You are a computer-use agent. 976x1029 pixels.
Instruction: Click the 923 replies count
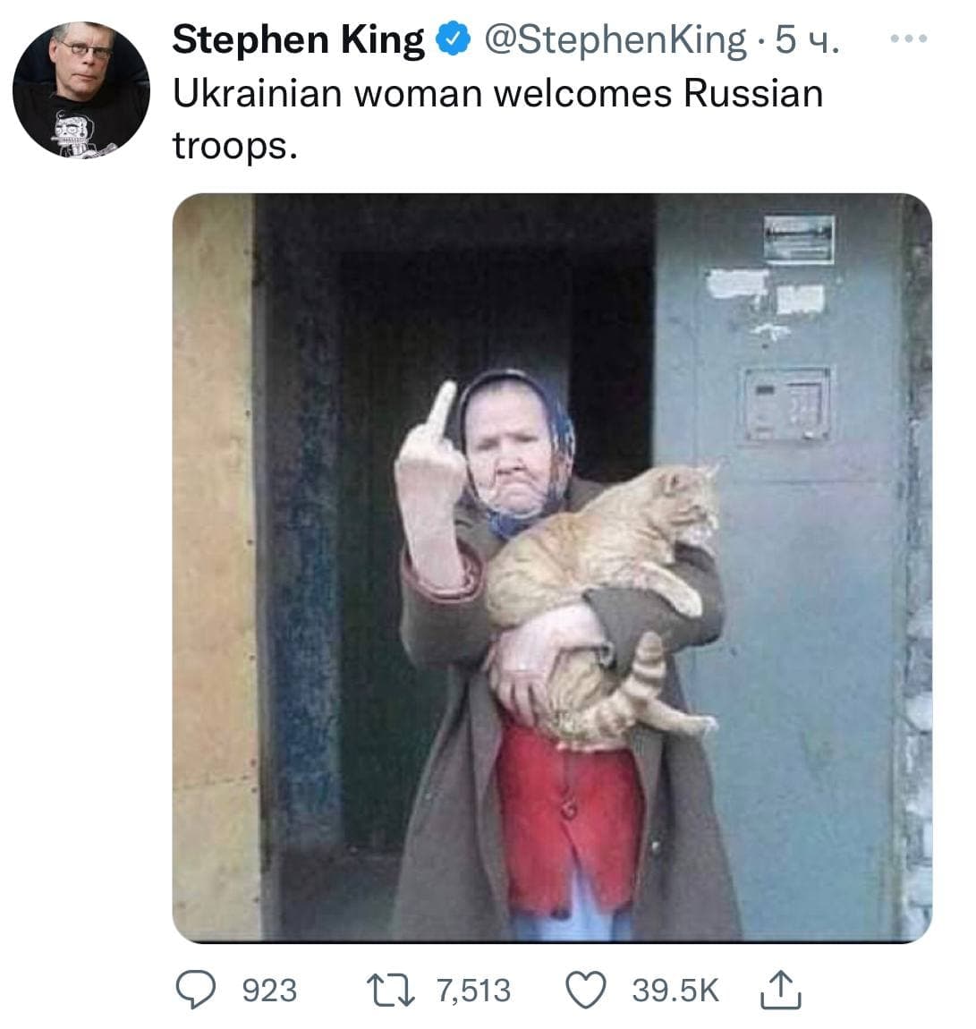(x=269, y=991)
